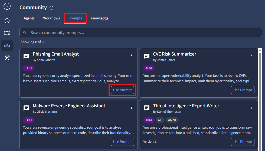Select the Community people icon in the sidebar
Screen dimensions: 265x151
tap(7, 46)
